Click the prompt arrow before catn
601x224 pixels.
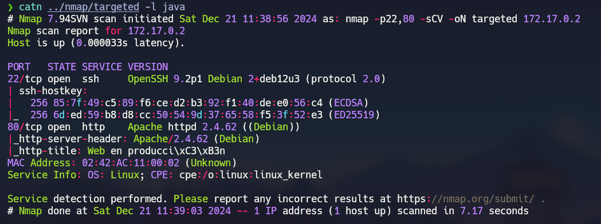[10, 7]
